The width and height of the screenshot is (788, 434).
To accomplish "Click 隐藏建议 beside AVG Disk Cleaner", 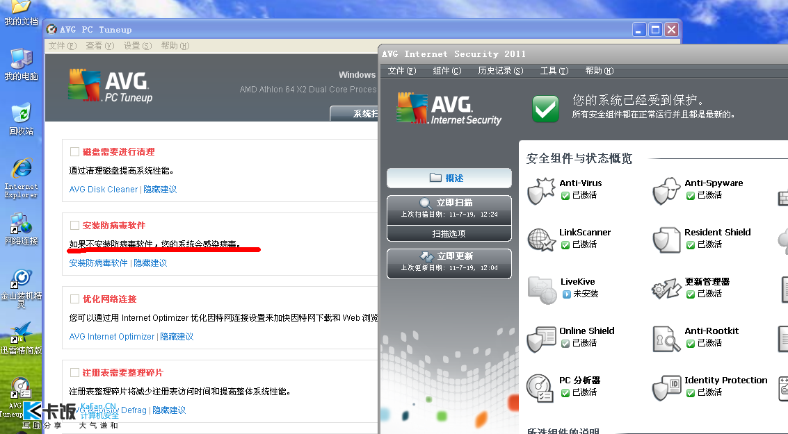I will (161, 189).
